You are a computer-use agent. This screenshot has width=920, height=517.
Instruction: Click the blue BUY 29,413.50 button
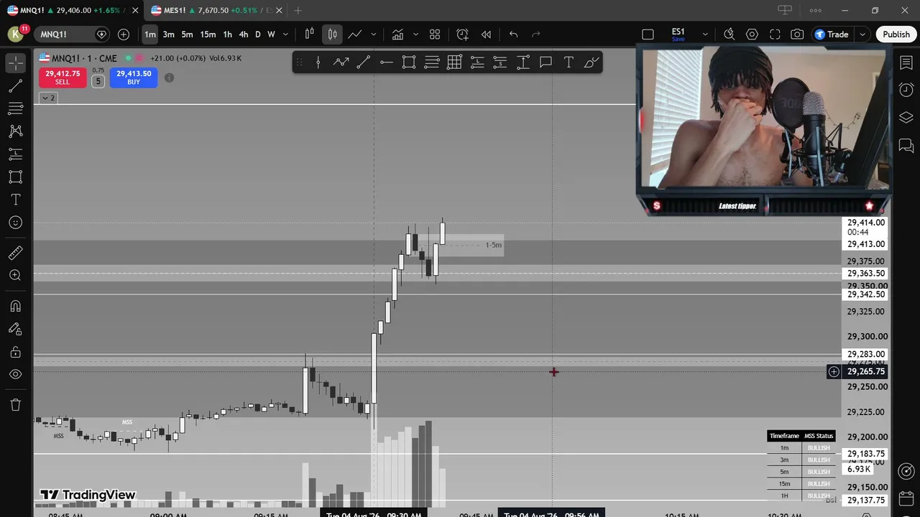click(134, 78)
